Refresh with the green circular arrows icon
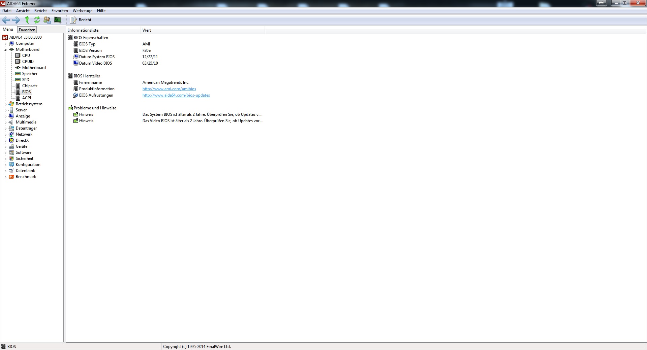Screen dimensions: 647x350 click(x=37, y=20)
